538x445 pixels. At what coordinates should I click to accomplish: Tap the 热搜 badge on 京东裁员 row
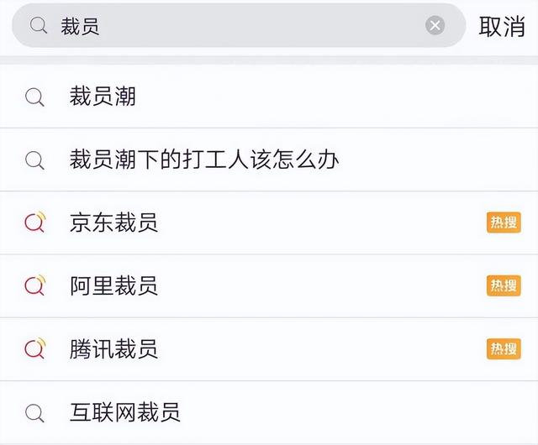503,222
